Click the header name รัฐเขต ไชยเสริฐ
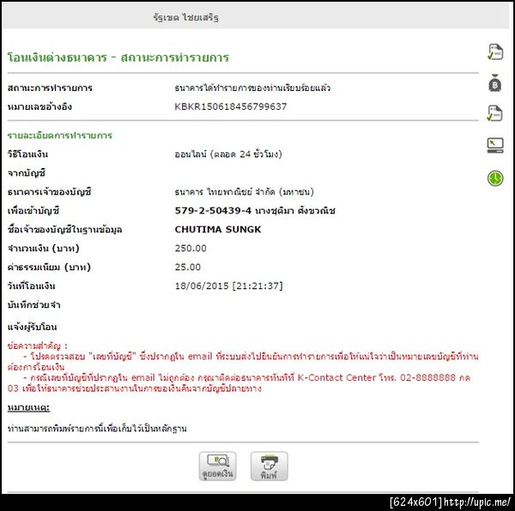 [x=186, y=17]
